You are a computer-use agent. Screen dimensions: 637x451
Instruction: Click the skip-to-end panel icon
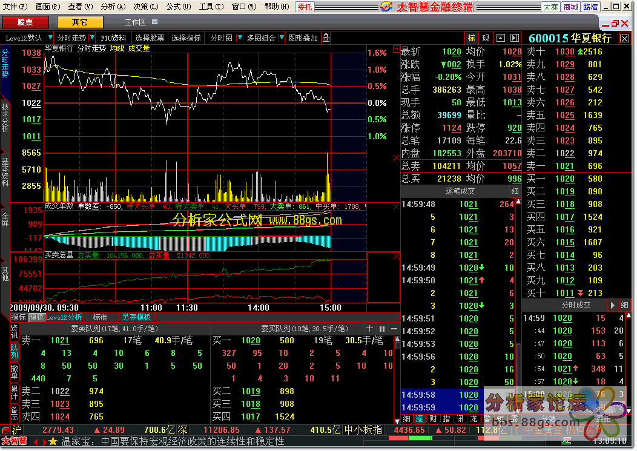515,38
